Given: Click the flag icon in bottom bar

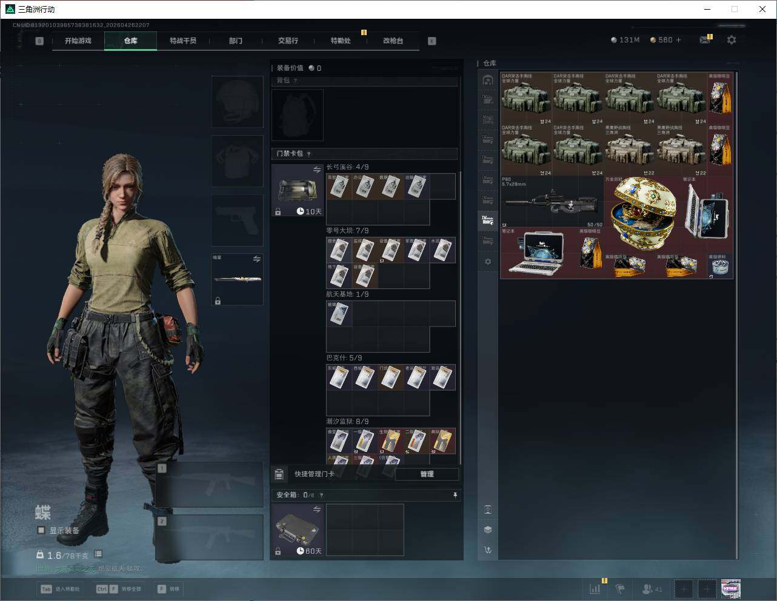Looking at the screenshot, I should coord(620,589).
